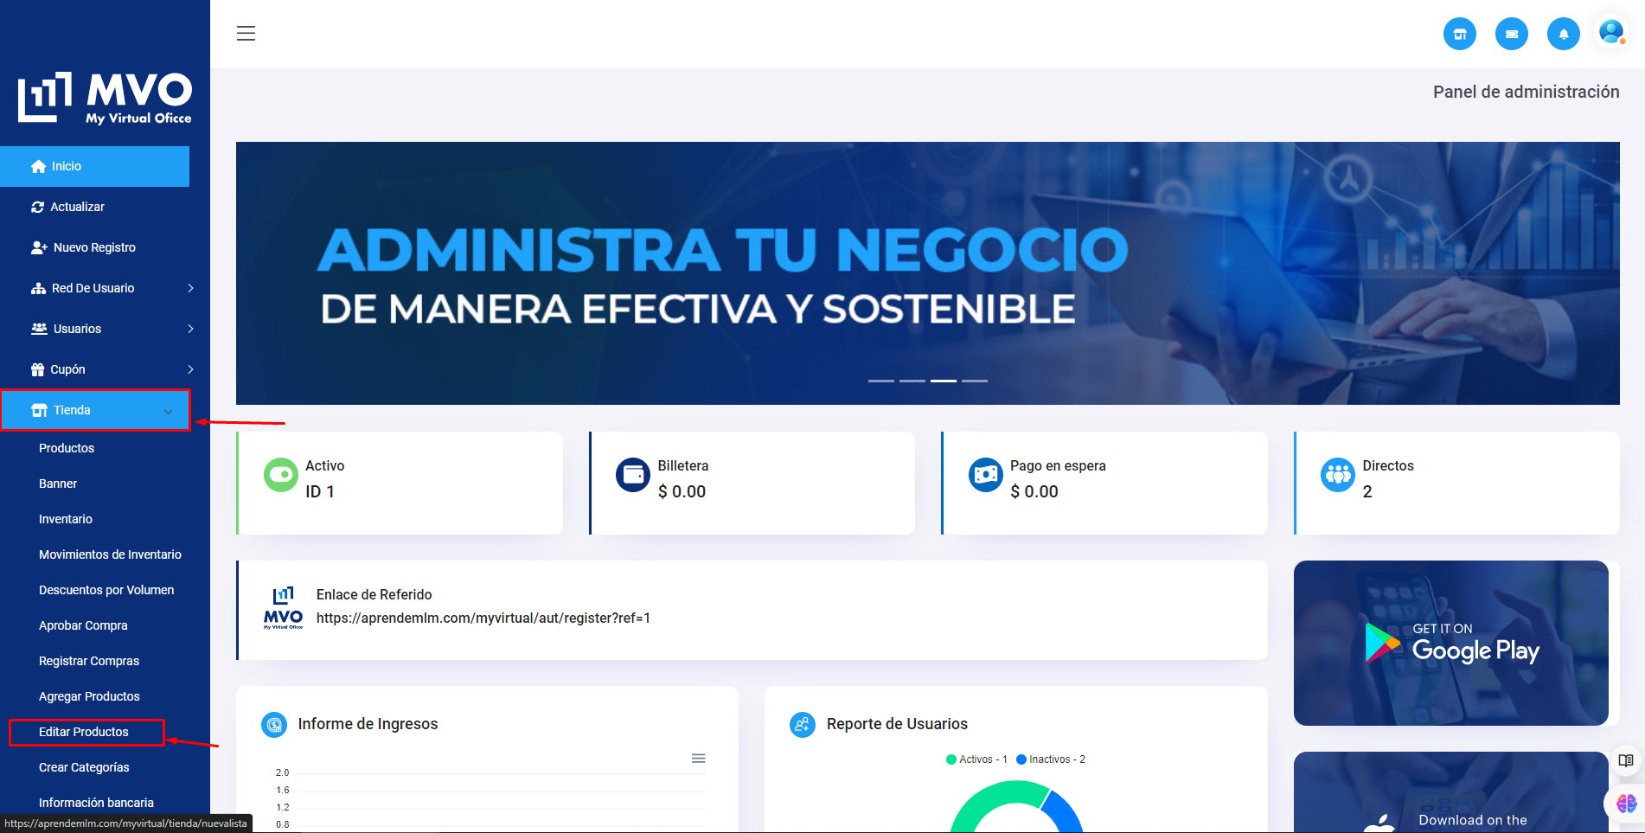Viewport: 1645px width, 833px height.
Task: Toggle the Inactivos legend item
Action: 1050,759
